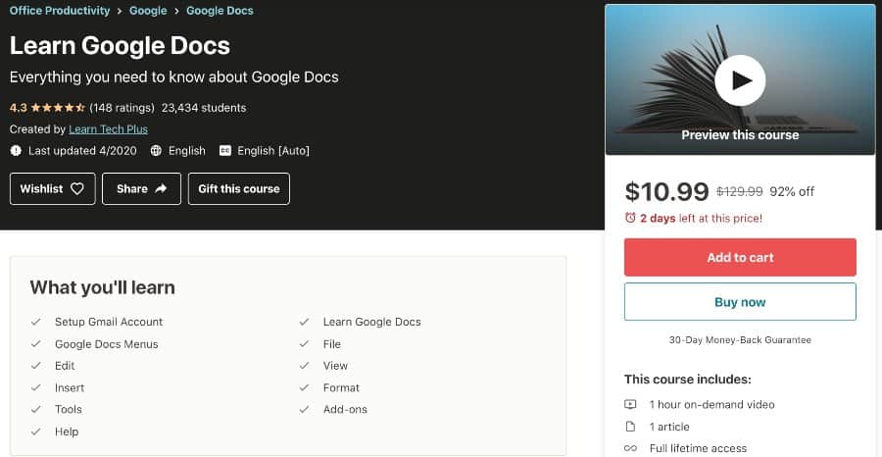Click Gift this course button

point(239,189)
